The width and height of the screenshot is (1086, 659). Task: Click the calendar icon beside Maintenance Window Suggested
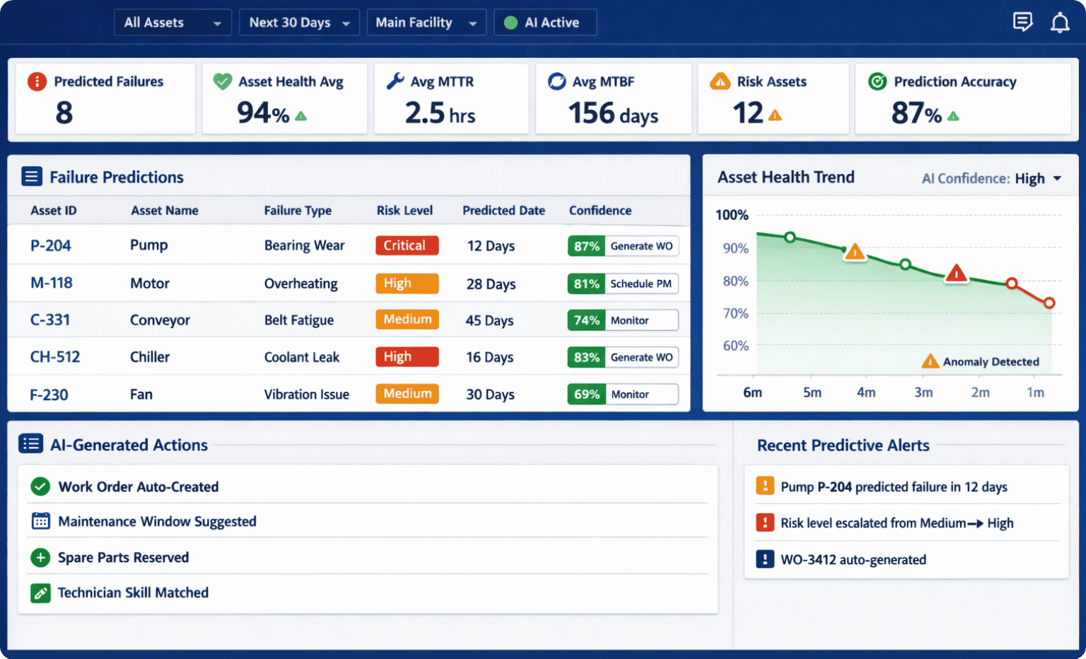[x=40, y=521]
